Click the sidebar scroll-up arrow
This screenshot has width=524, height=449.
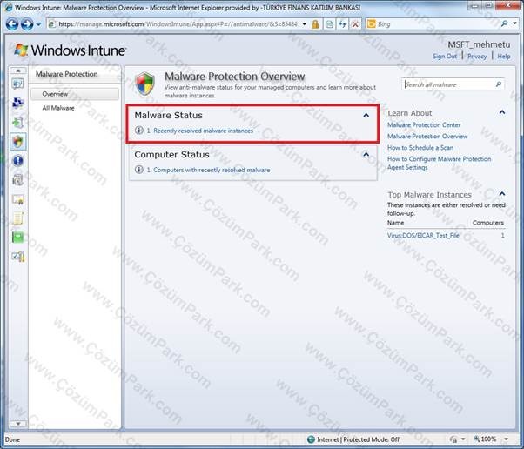18,70
